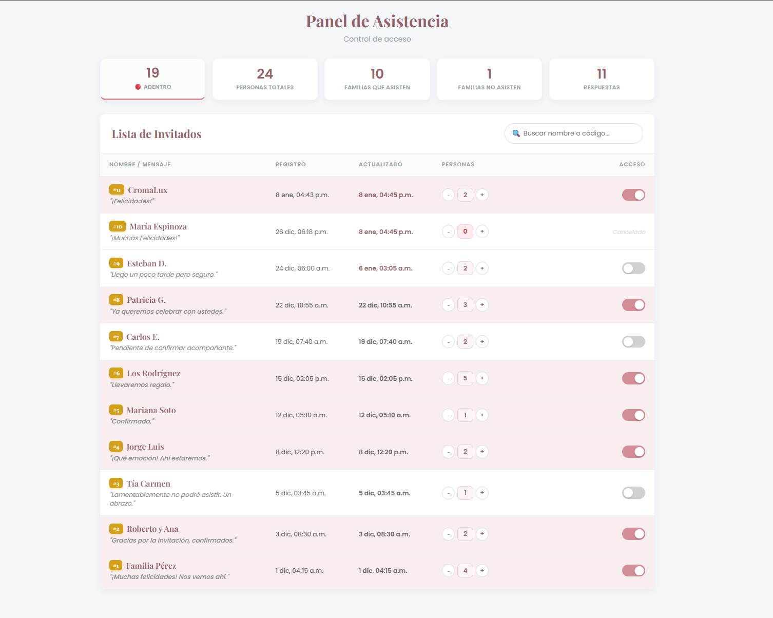Click the search magnifier icon

click(x=517, y=133)
